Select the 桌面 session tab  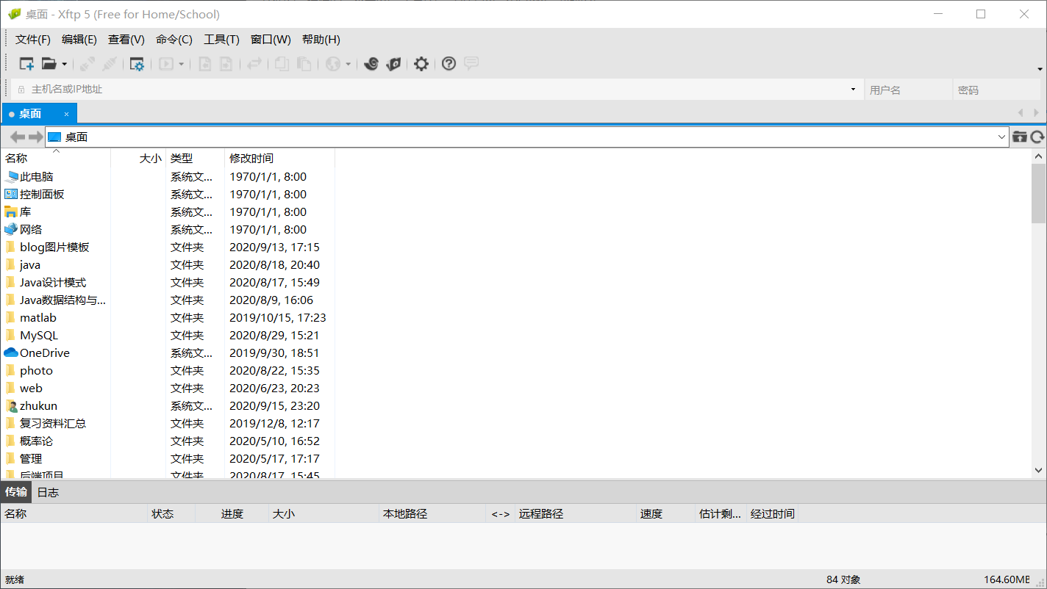(x=40, y=114)
